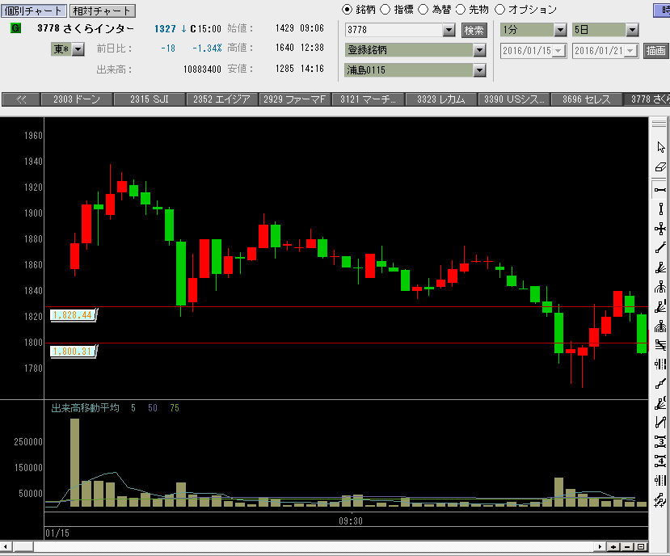This screenshot has height=556, width=670.
Task: Select the 3390 USシス stock tab
Action: tap(514, 99)
